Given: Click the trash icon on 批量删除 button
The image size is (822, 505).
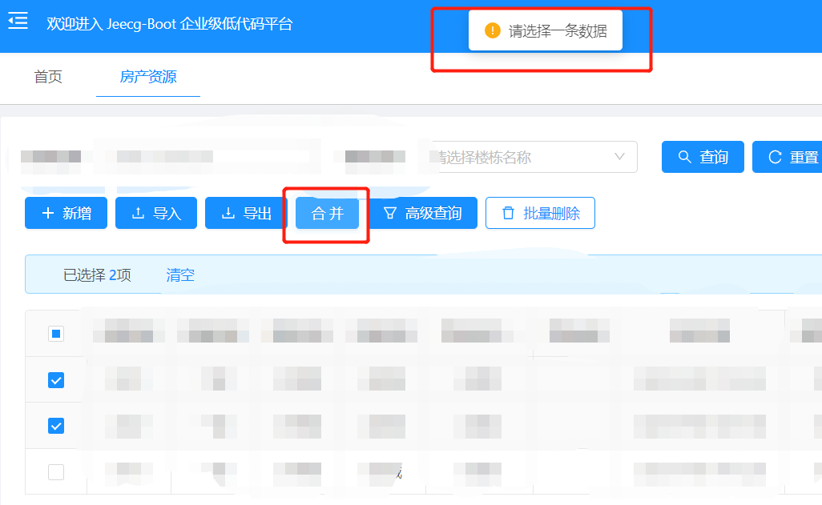Looking at the screenshot, I should [508, 213].
